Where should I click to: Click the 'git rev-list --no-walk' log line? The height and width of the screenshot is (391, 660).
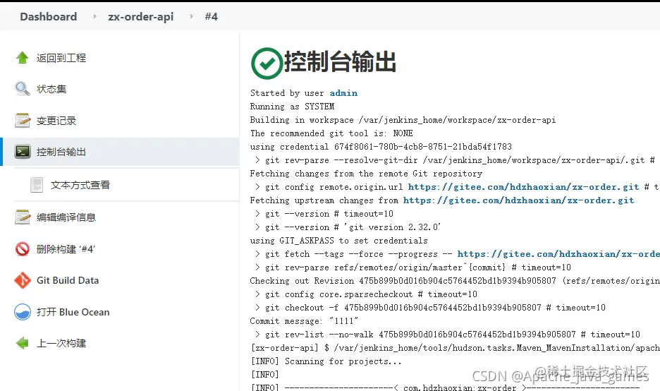point(448,335)
